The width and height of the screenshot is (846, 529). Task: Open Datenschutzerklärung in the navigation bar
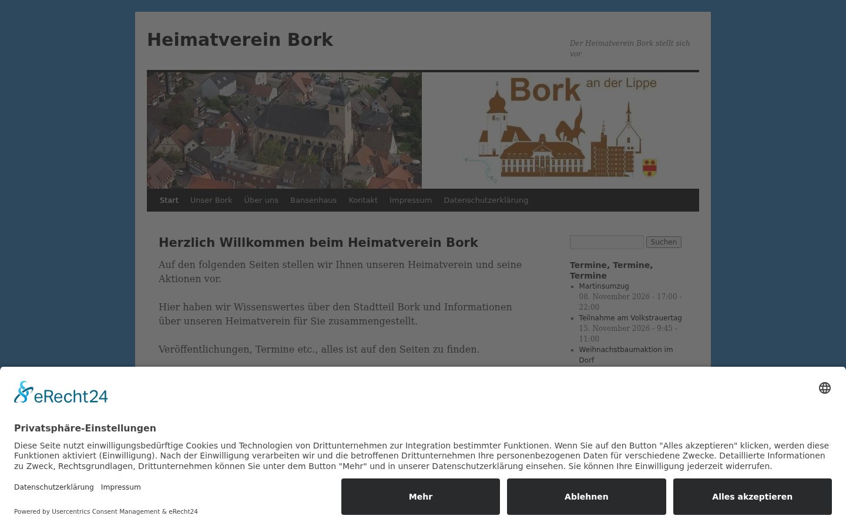pos(486,200)
